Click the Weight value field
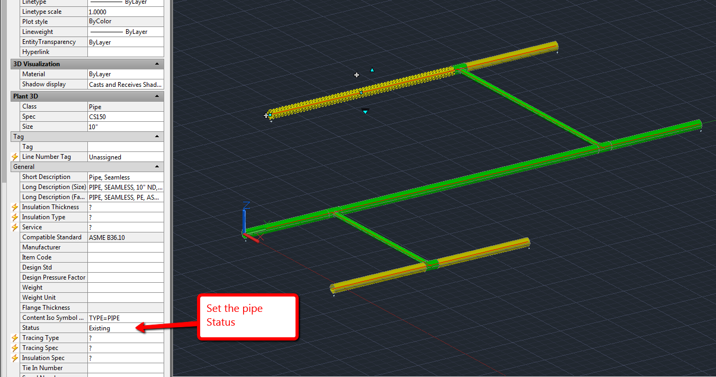Viewport: 716px width, 377px height. tap(126, 288)
